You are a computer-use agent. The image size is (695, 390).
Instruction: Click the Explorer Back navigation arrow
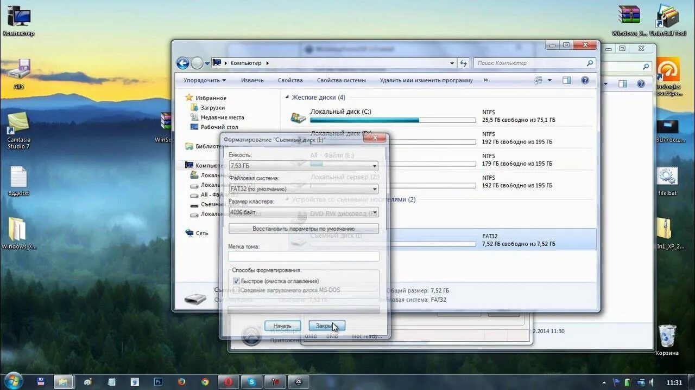183,63
